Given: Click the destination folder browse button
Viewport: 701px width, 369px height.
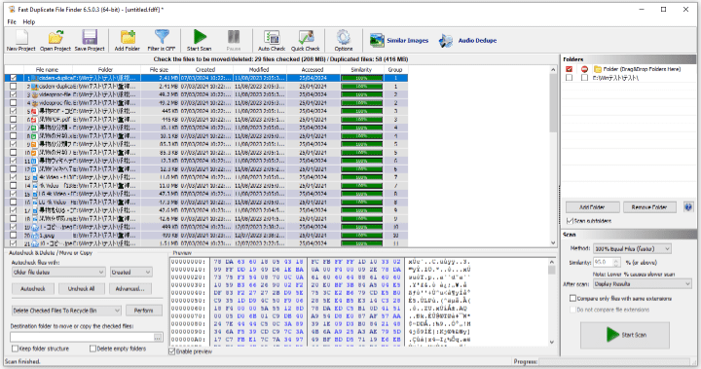Looking at the screenshot, I should click(x=158, y=337).
